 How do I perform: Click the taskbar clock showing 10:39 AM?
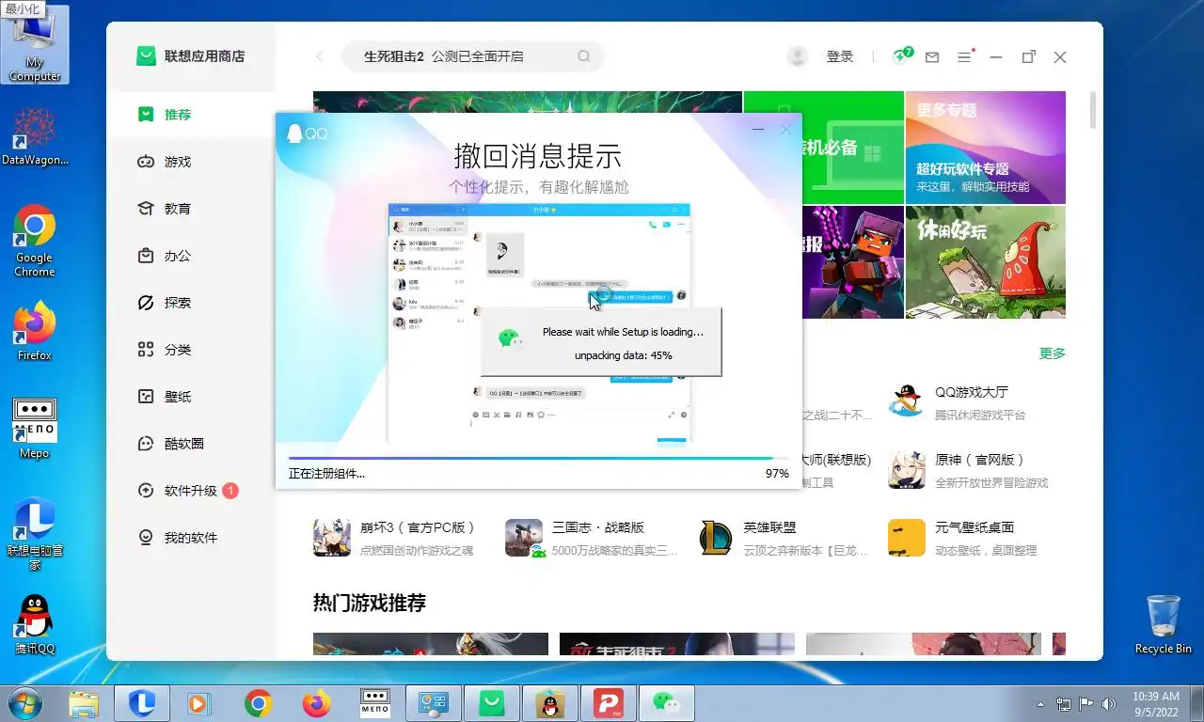click(1156, 703)
